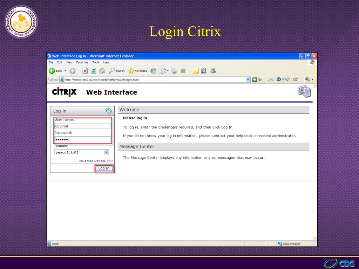The width and height of the screenshot is (359, 269).
Task: Expand the Domain dropdown list
Action: (x=107, y=152)
